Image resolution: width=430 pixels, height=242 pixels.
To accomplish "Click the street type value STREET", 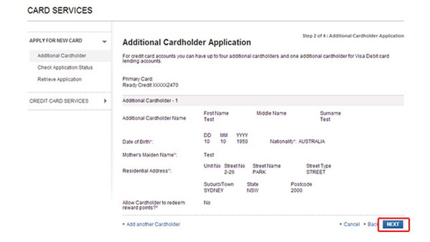I will [315, 172].
